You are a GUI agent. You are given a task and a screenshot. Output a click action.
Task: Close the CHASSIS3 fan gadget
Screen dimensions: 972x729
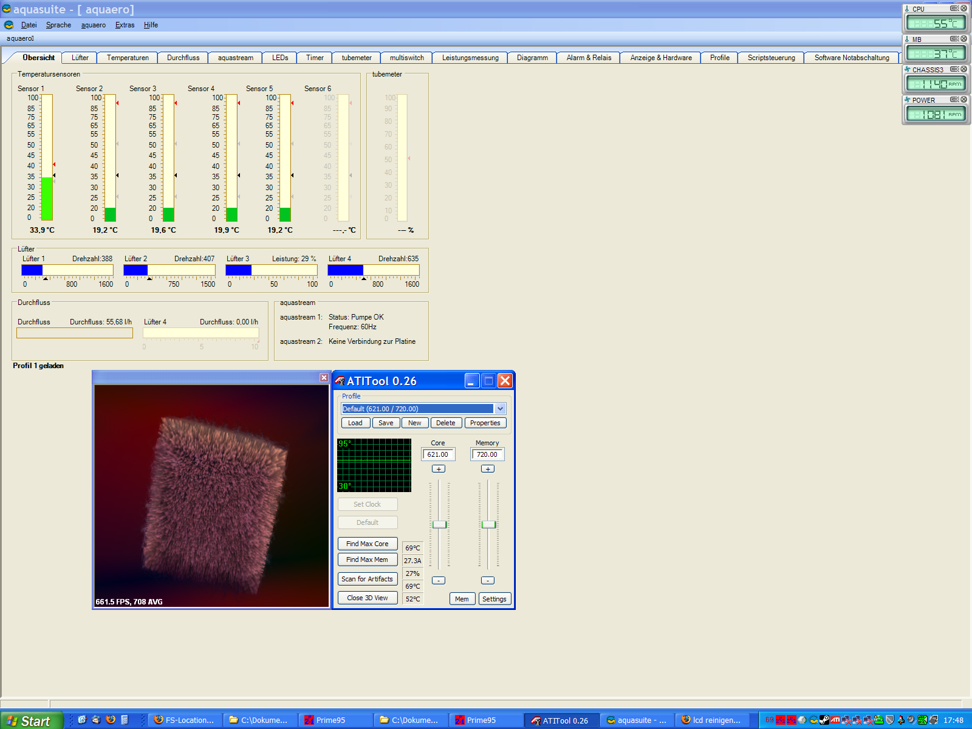[964, 69]
